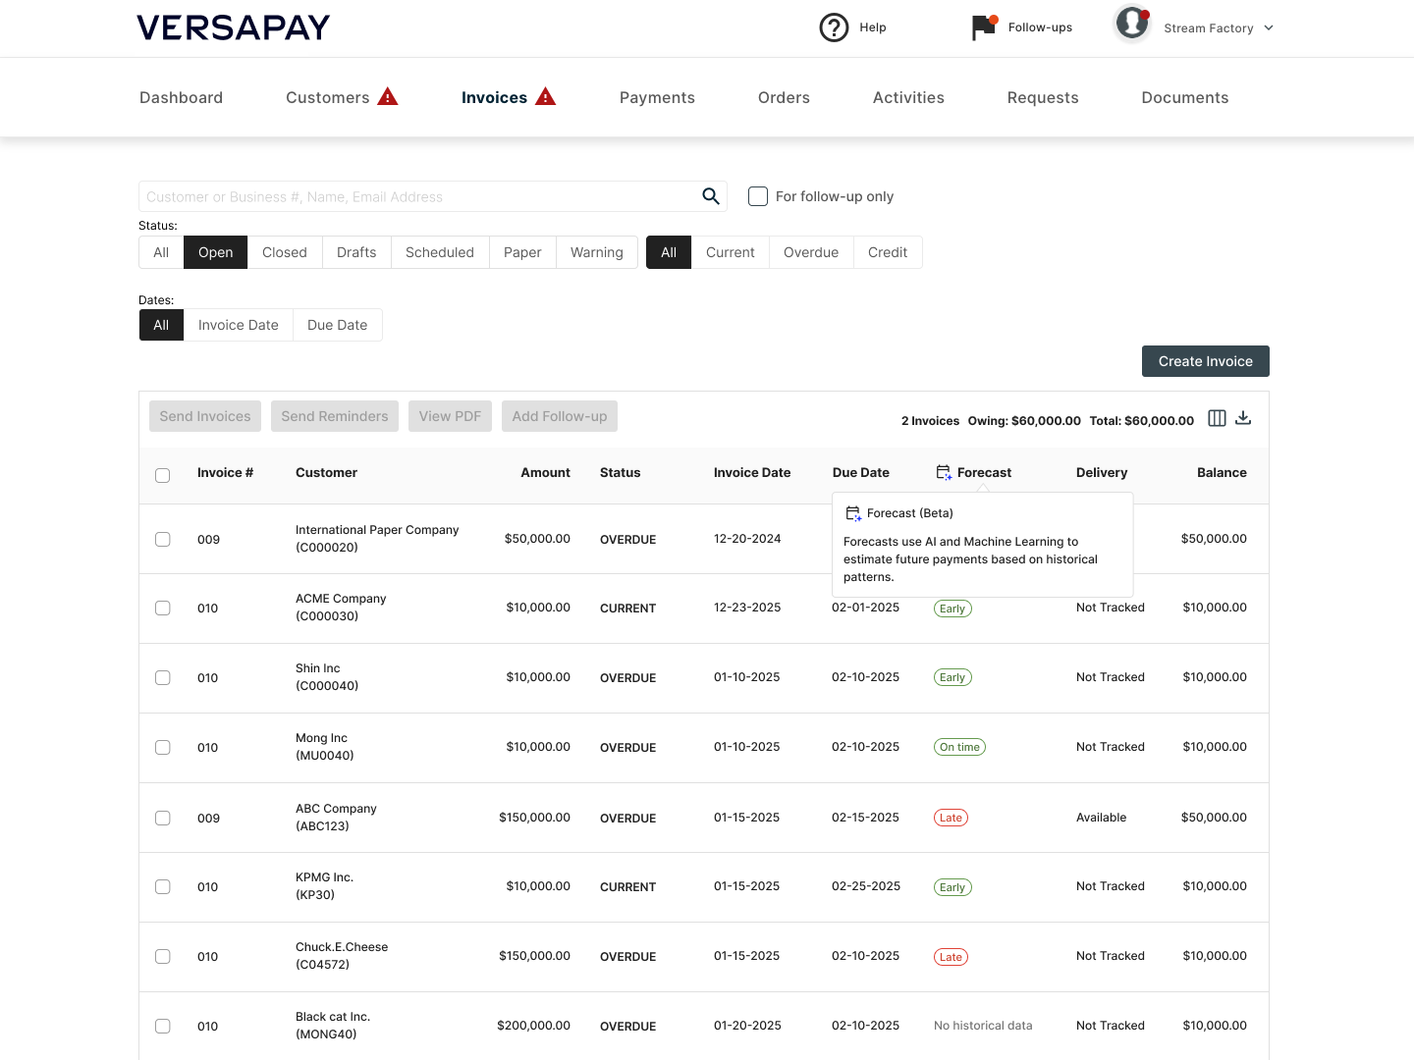Click the Help question mark icon

pyautogui.click(x=834, y=27)
